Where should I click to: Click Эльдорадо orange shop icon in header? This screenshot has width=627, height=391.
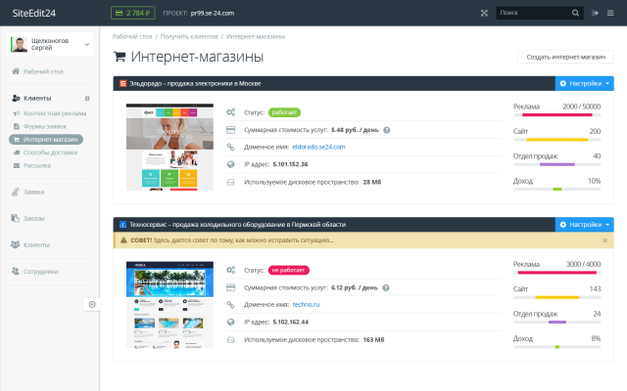coord(123,83)
